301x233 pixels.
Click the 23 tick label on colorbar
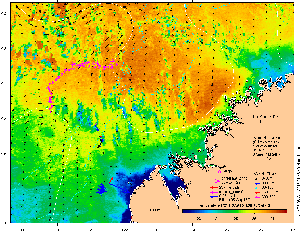(199, 219)
